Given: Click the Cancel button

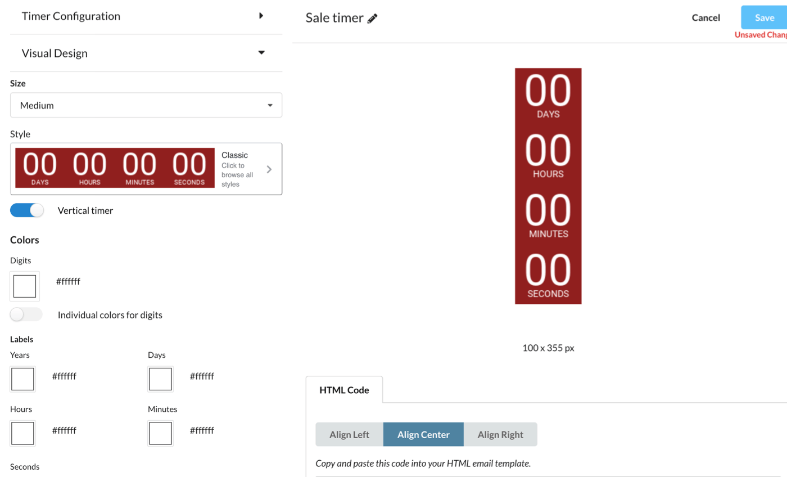Looking at the screenshot, I should point(705,17).
